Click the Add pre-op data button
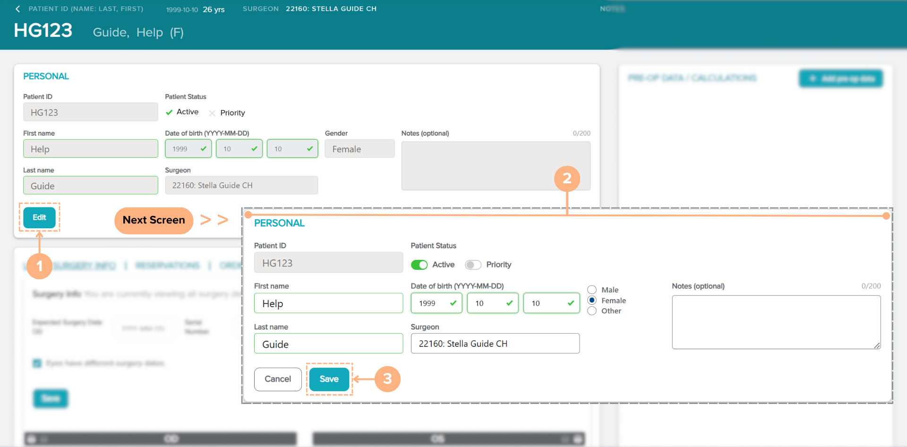 (x=841, y=78)
